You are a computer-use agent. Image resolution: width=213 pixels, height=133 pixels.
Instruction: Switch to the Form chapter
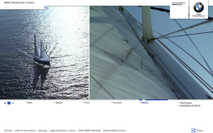pos(87,103)
